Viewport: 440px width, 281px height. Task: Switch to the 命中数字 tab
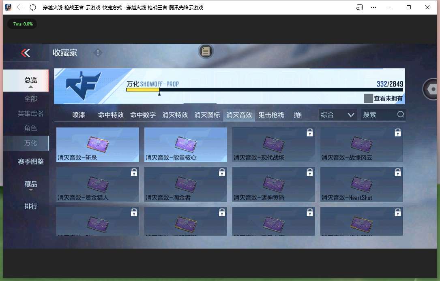coord(143,115)
